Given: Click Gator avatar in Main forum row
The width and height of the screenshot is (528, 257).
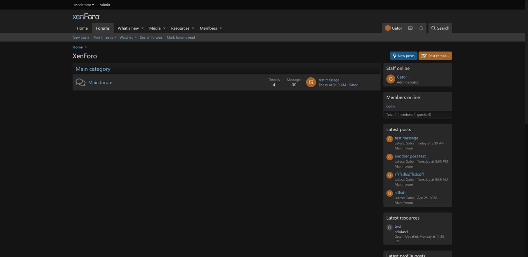Looking at the screenshot, I should tap(311, 82).
